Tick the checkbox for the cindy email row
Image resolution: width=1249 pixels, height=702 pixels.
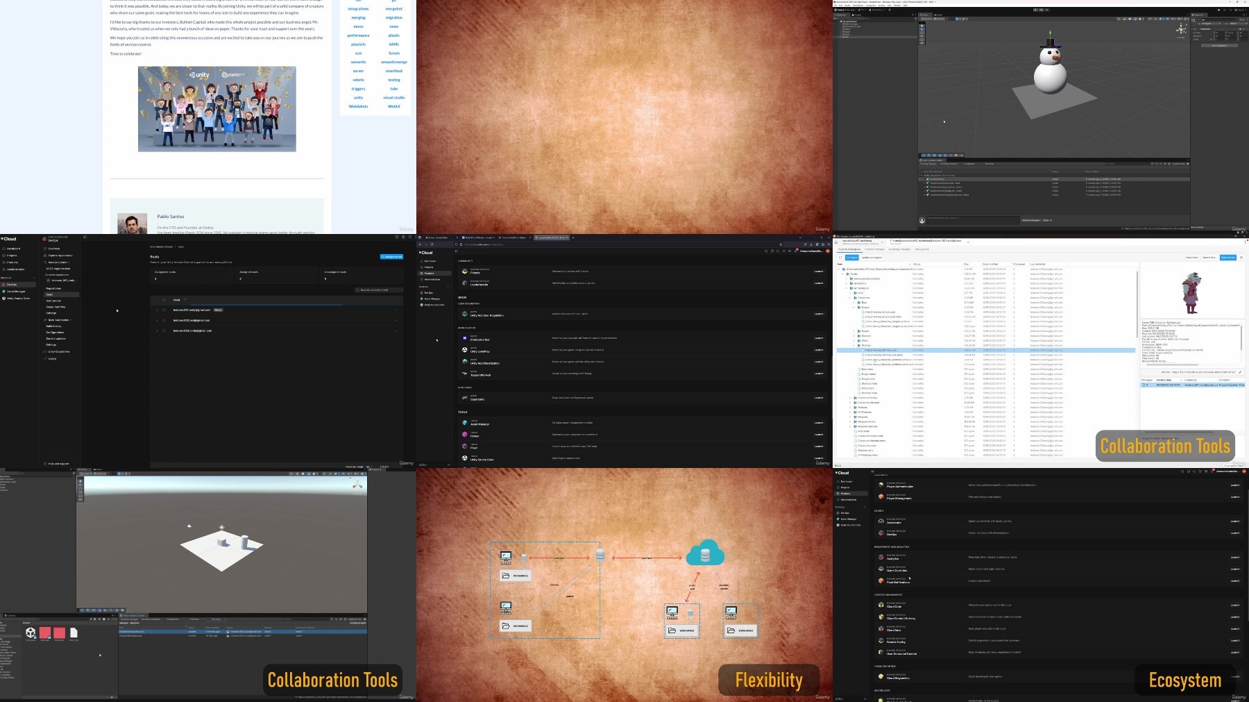tap(164, 331)
